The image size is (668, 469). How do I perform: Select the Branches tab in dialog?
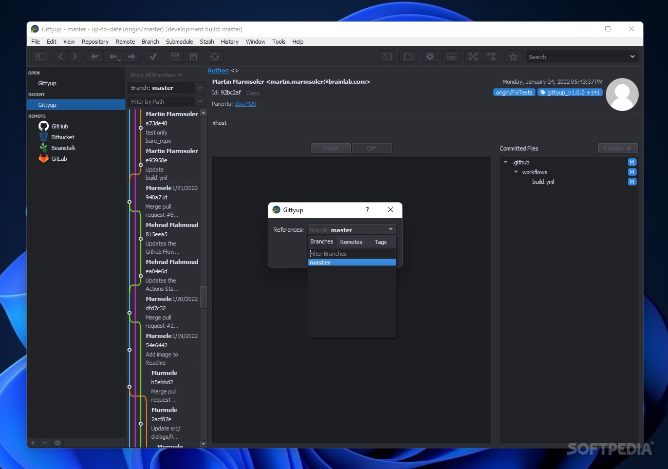pos(322,241)
